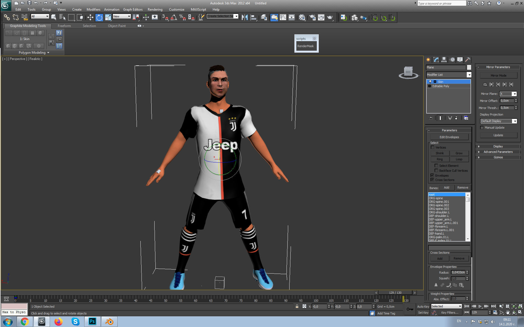
Task: Switch to the Freeform ribbon tab
Action: [64, 26]
